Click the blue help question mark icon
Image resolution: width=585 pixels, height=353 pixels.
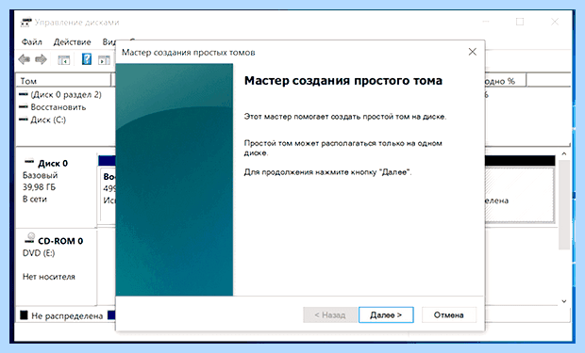pyautogui.click(x=87, y=58)
